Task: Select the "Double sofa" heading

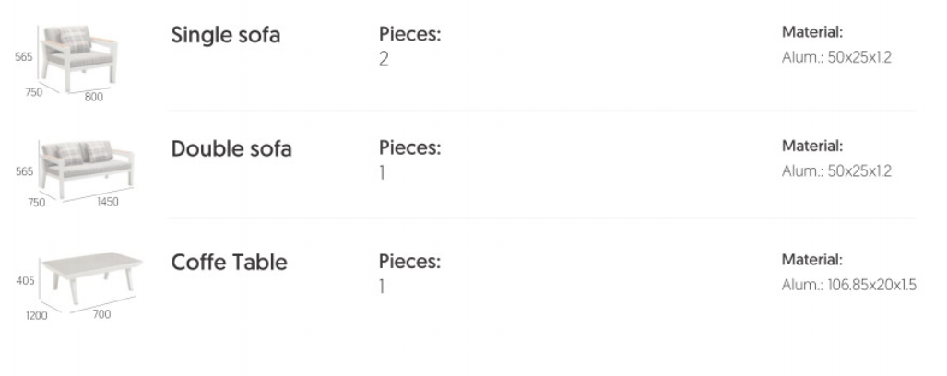Action: coord(231,149)
